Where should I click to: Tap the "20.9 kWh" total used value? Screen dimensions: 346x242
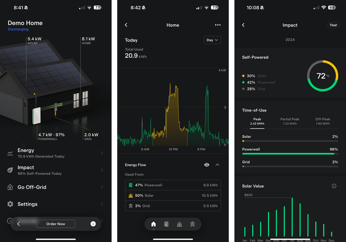[x=136, y=56]
